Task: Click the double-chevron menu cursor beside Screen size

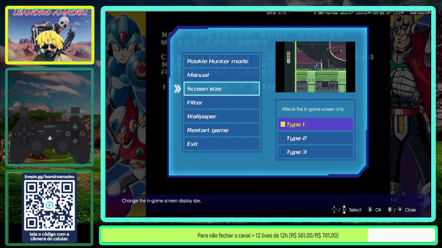Action: (177, 89)
